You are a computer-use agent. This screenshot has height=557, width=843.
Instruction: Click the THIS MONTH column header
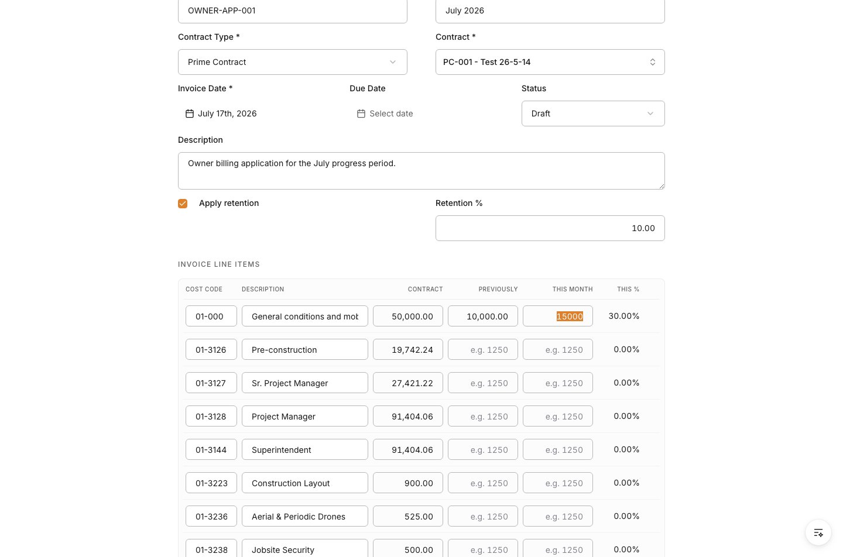[x=573, y=289]
